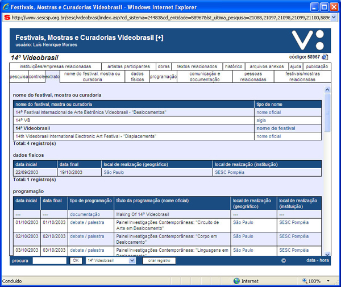Click São Paulo link in the 01/10/2003 row
341x287 pixels.
(243, 222)
